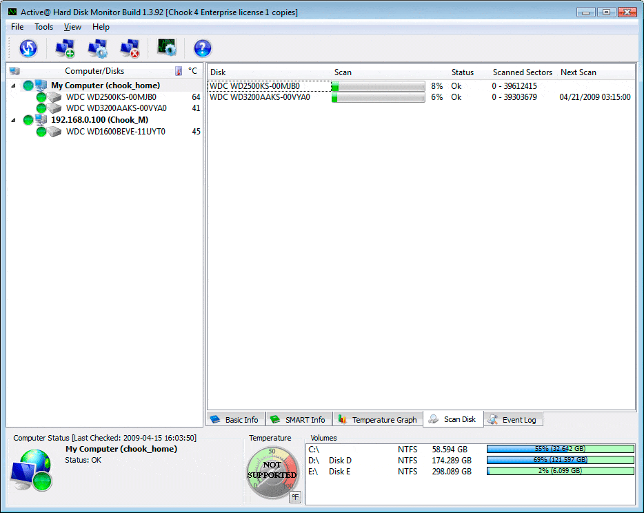Open the View menu
Screen dimensions: 644x513
pyautogui.click(x=72, y=27)
